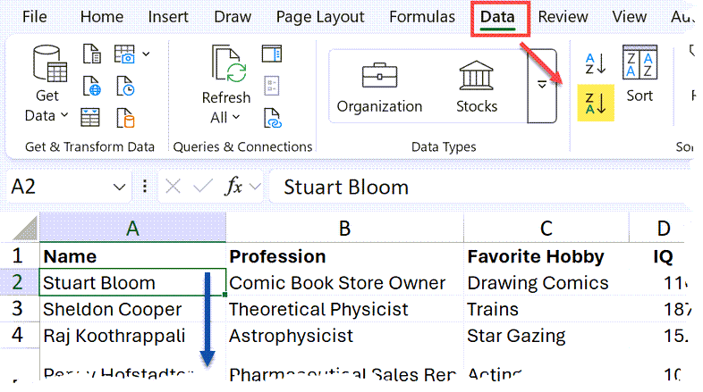Viewport: 703px width, 392px height.
Task: Click the Workbook Links icon
Action: 272,118
